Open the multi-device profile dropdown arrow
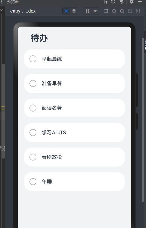 coord(95,11)
